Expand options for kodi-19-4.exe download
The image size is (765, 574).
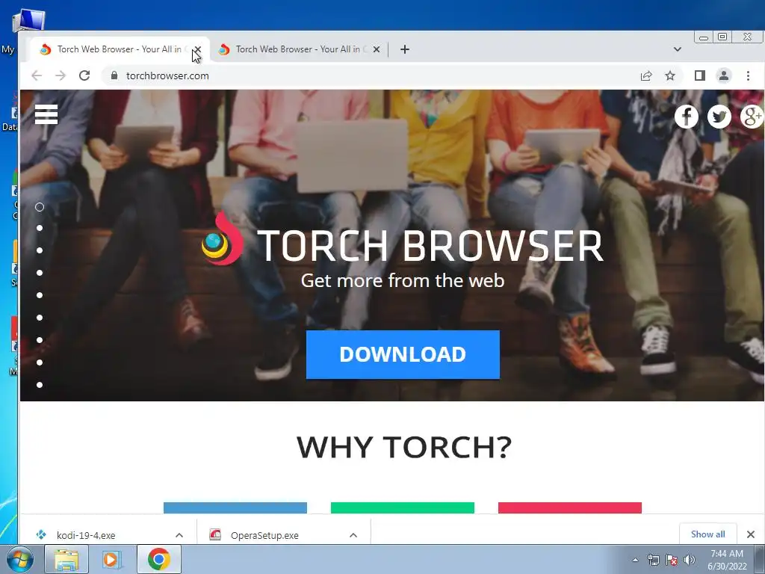[x=179, y=535]
